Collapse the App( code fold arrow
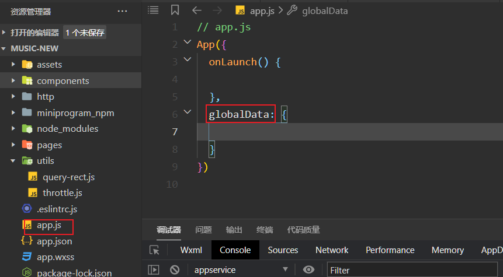The height and width of the screenshot is (277, 503). point(187,42)
